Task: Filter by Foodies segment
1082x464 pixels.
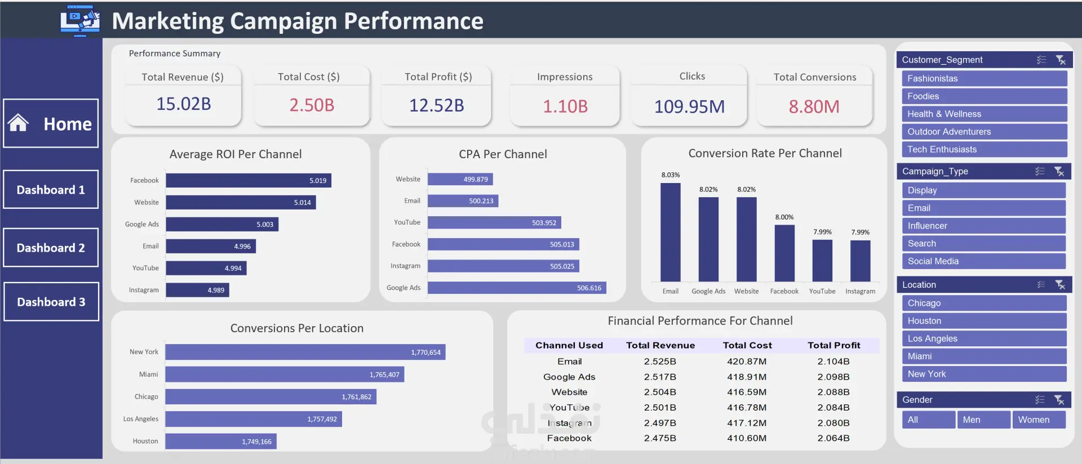Action: pos(985,96)
